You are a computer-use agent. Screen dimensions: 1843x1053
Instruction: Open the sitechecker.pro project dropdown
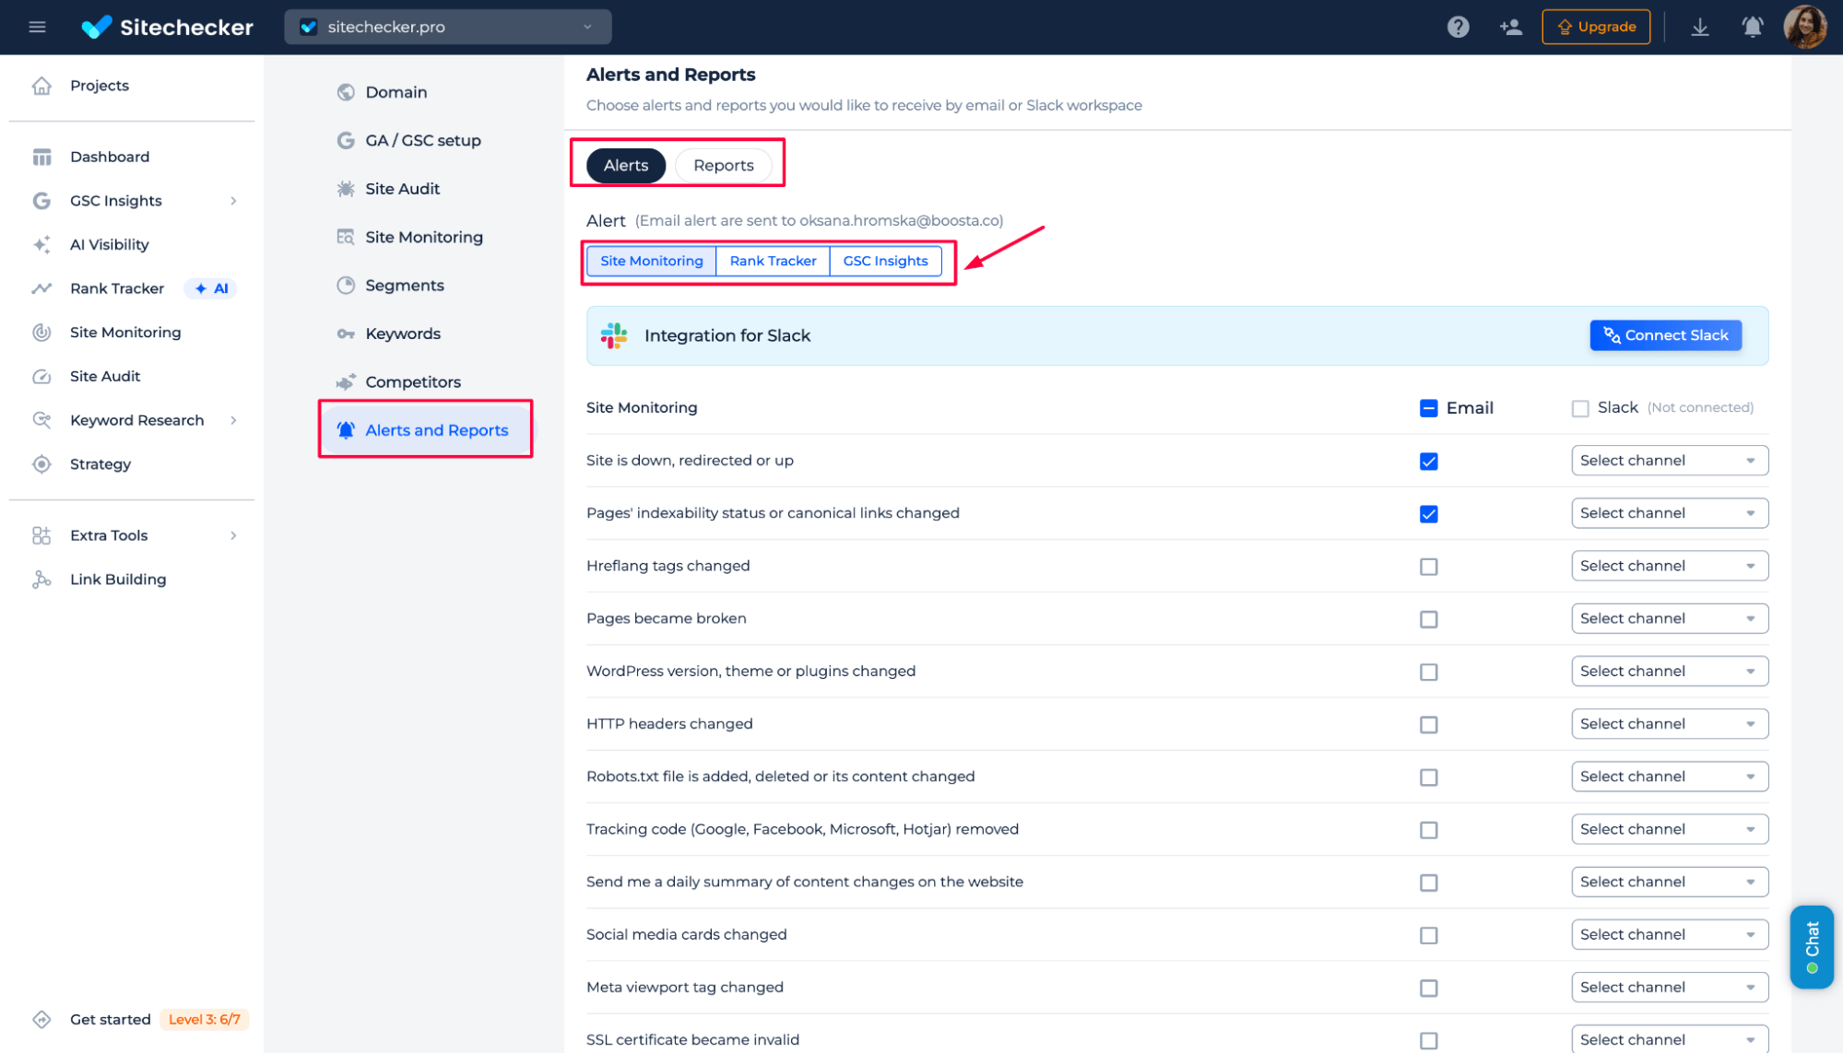tap(448, 27)
